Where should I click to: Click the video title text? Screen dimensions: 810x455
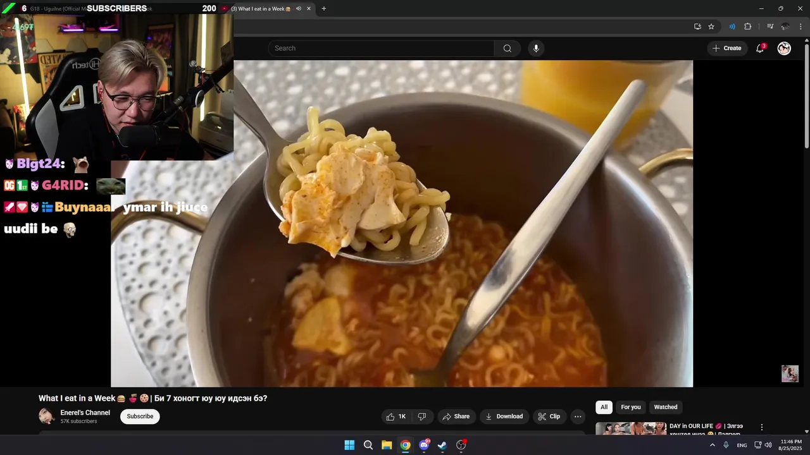(x=153, y=399)
